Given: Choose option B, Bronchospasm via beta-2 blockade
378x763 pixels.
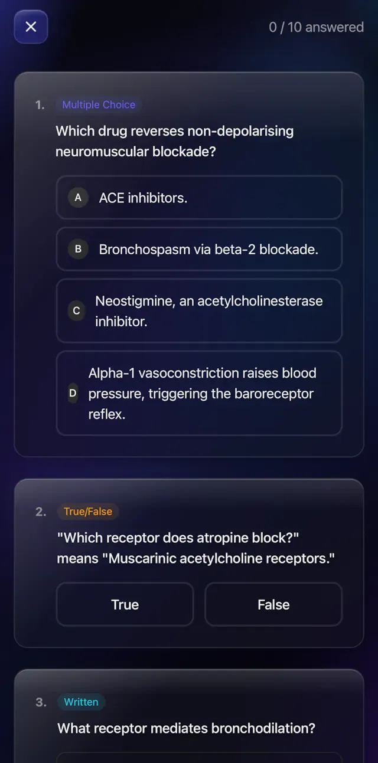Looking at the screenshot, I should [199, 249].
